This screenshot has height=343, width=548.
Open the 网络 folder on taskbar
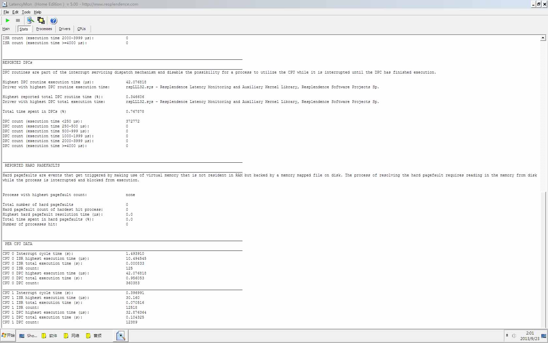[x=72, y=335]
